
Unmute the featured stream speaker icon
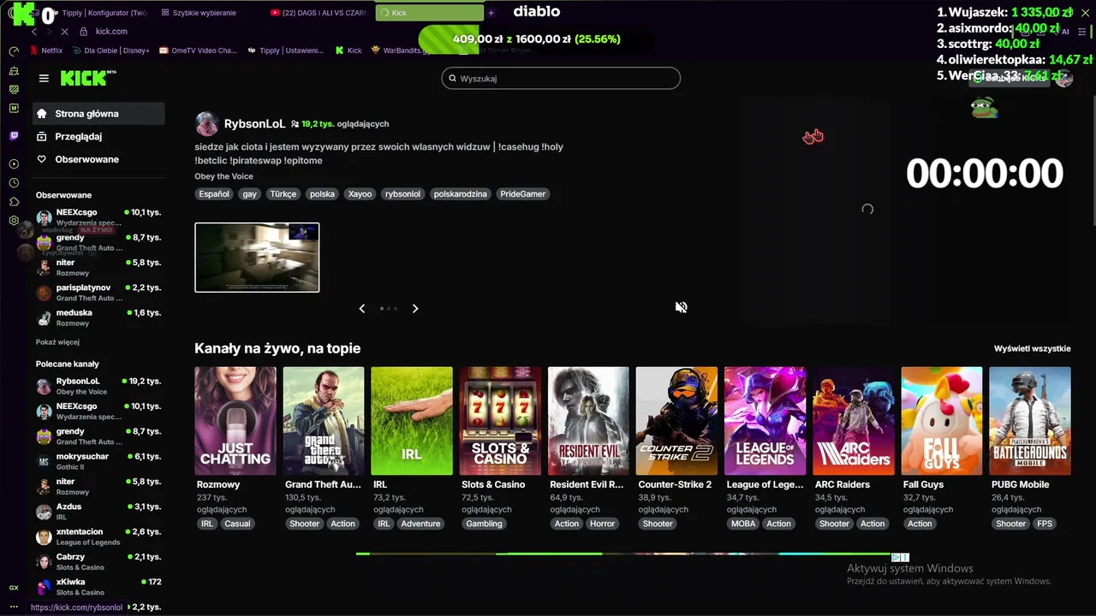[681, 307]
